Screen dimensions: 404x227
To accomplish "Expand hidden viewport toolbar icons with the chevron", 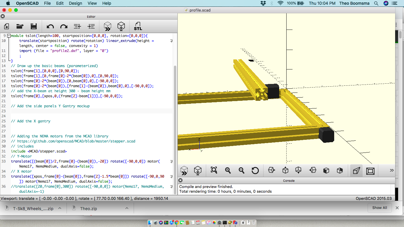I will 392,170.
